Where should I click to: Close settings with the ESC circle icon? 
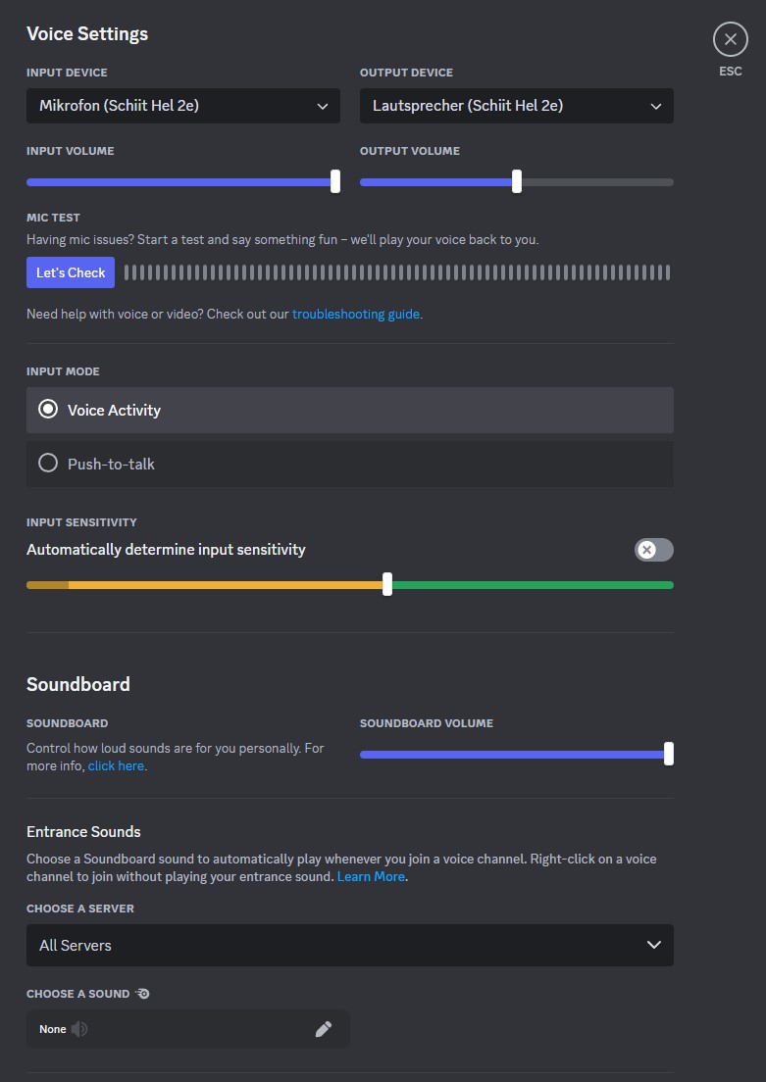coord(730,39)
